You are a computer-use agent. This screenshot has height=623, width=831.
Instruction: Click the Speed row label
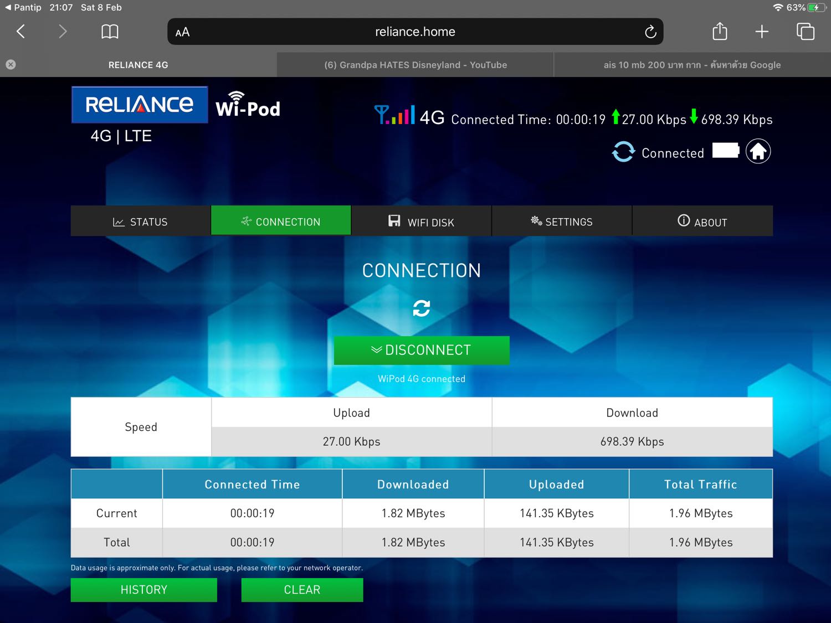[141, 427]
